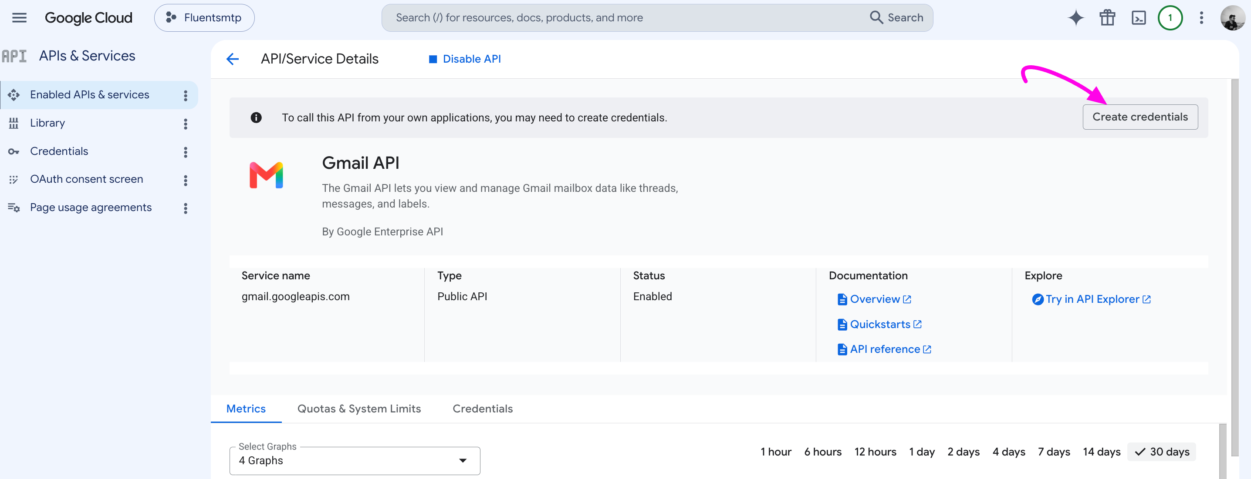Click the OAuth consent screen icon
The image size is (1251, 479).
click(x=14, y=180)
